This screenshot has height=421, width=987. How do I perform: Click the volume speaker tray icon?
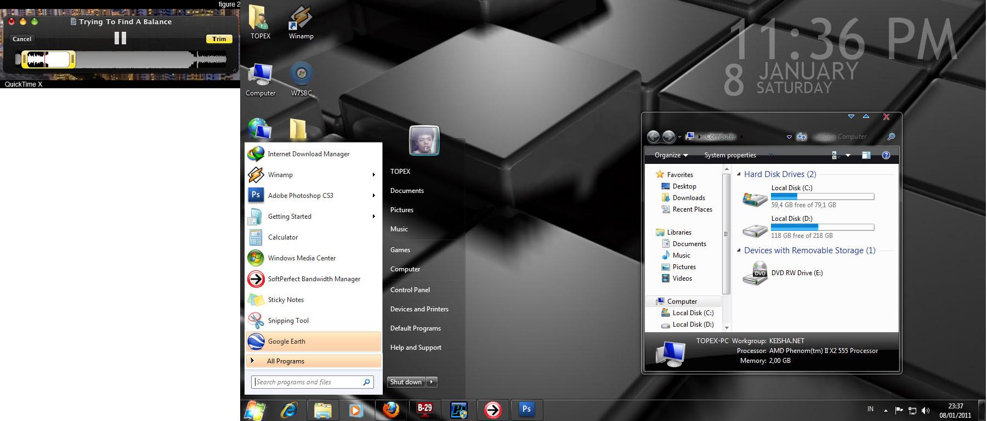point(926,410)
